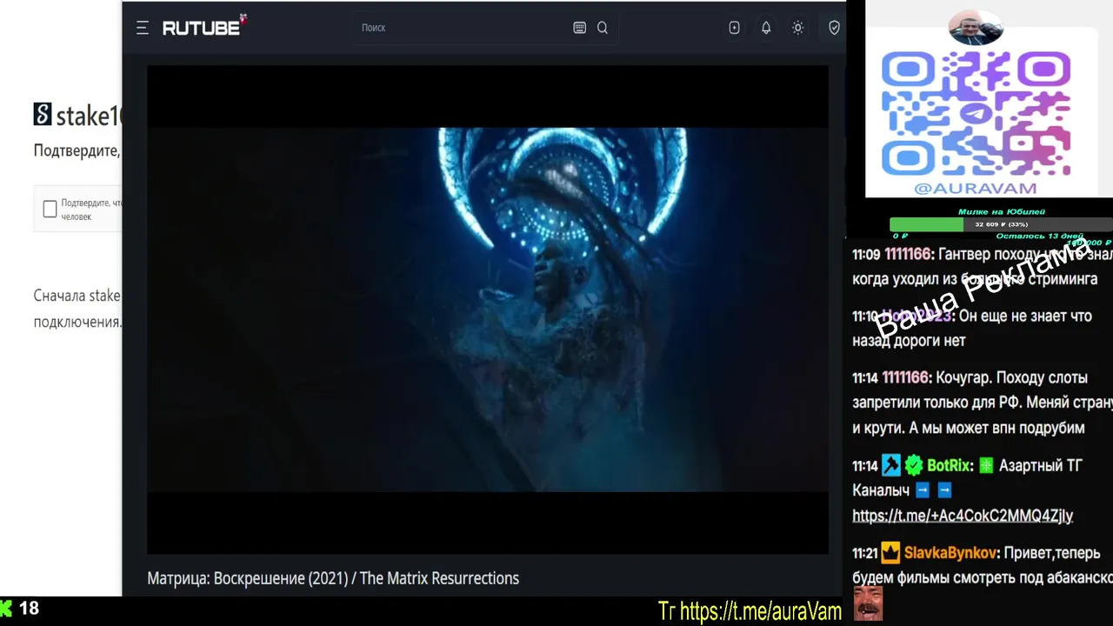Click the Осталось 13 дней label
The image size is (1113, 626).
tap(1039, 236)
